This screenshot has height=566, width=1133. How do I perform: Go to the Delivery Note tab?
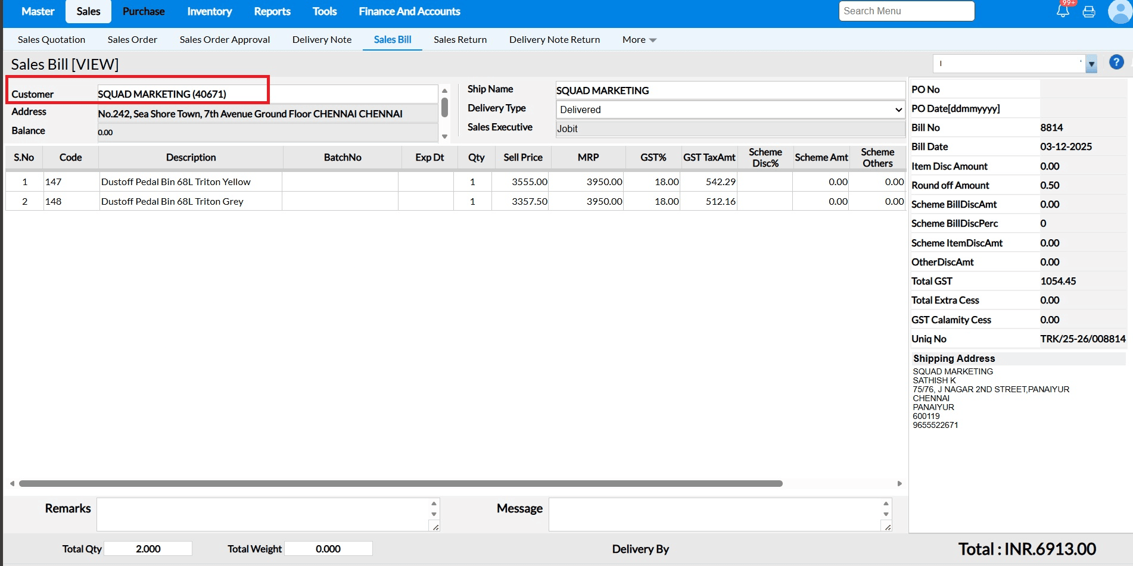322,40
